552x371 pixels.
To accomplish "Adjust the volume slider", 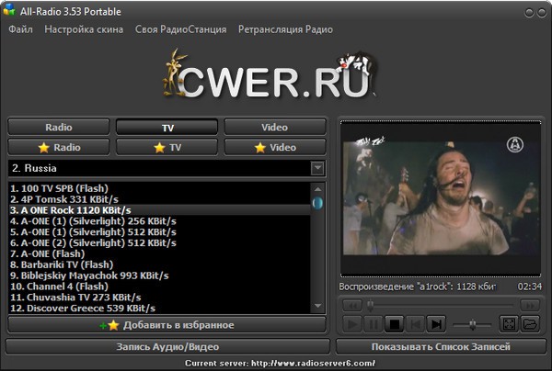I will tap(473, 323).
